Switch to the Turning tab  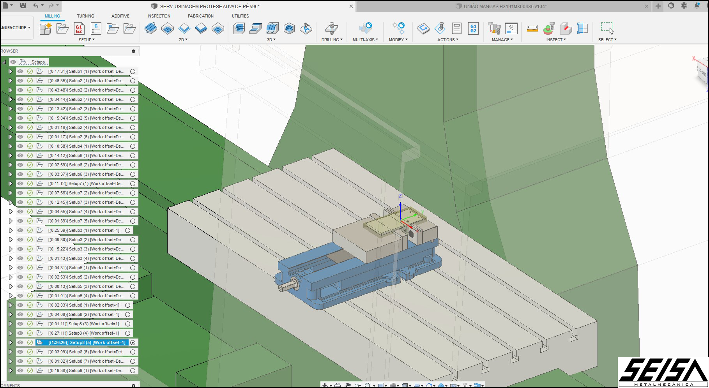[85, 16]
